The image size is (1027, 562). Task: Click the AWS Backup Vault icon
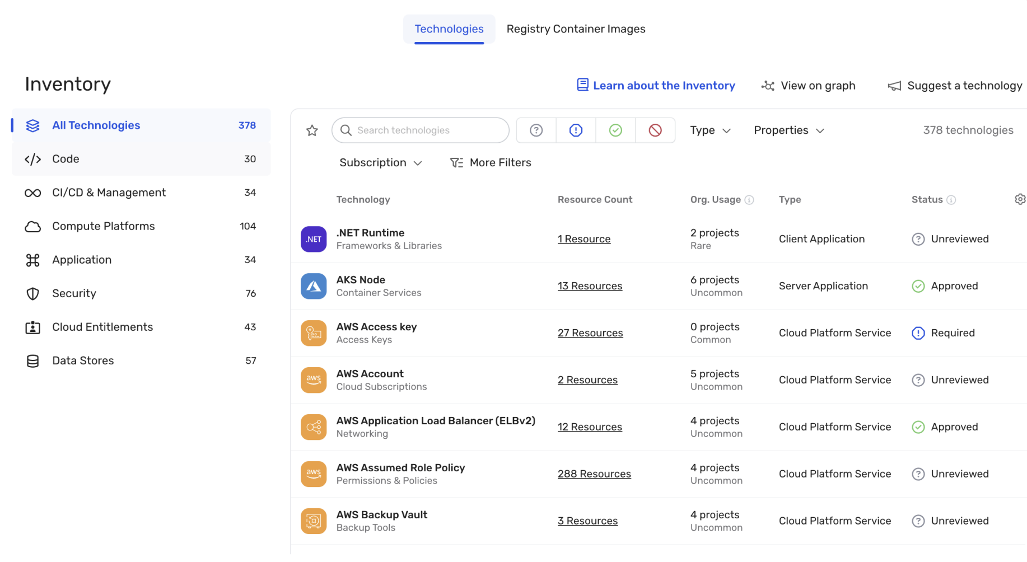pos(314,521)
